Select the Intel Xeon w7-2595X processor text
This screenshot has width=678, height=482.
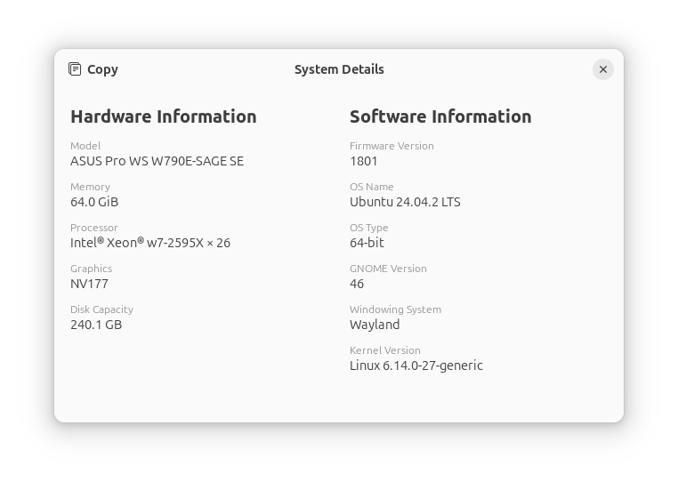coord(150,243)
